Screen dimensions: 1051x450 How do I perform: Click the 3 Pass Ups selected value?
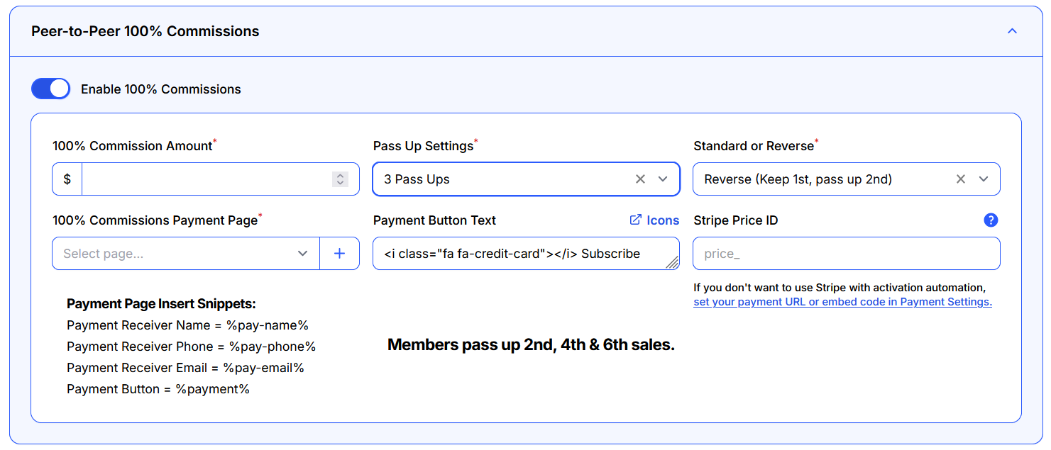pyautogui.click(x=417, y=179)
